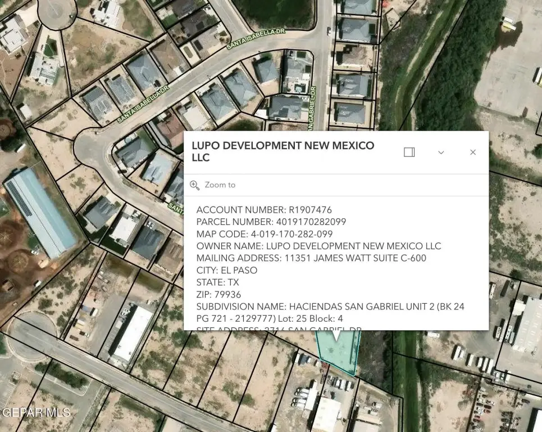Click the MAP CODE 4-019-170-282-099 line
Image resolution: width=542 pixels, height=432 pixels.
pos(264,234)
